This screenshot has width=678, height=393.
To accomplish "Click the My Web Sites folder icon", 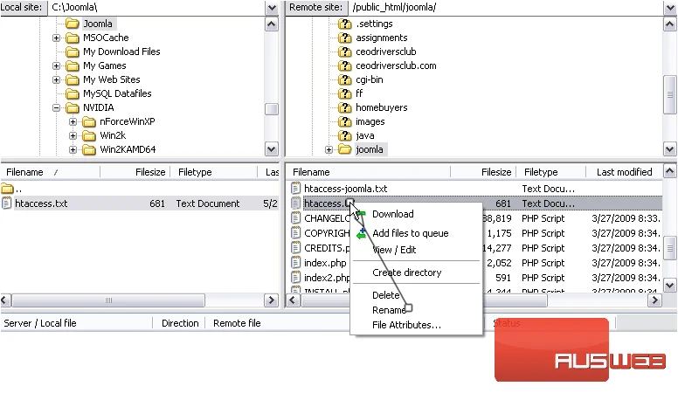I will (73, 80).
